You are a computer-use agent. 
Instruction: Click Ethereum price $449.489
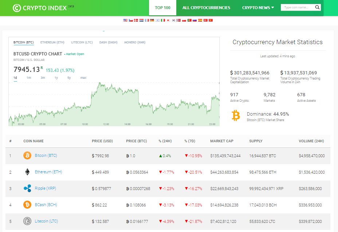click(100, 172)
